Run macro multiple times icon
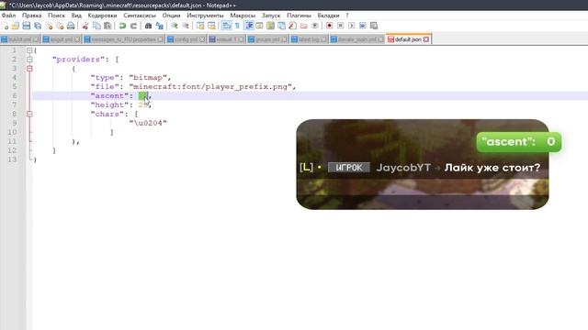 tap(363, 26)
